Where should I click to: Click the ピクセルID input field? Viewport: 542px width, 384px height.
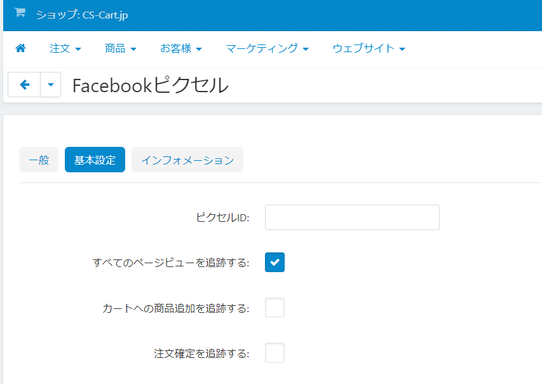tap(352, 217)
